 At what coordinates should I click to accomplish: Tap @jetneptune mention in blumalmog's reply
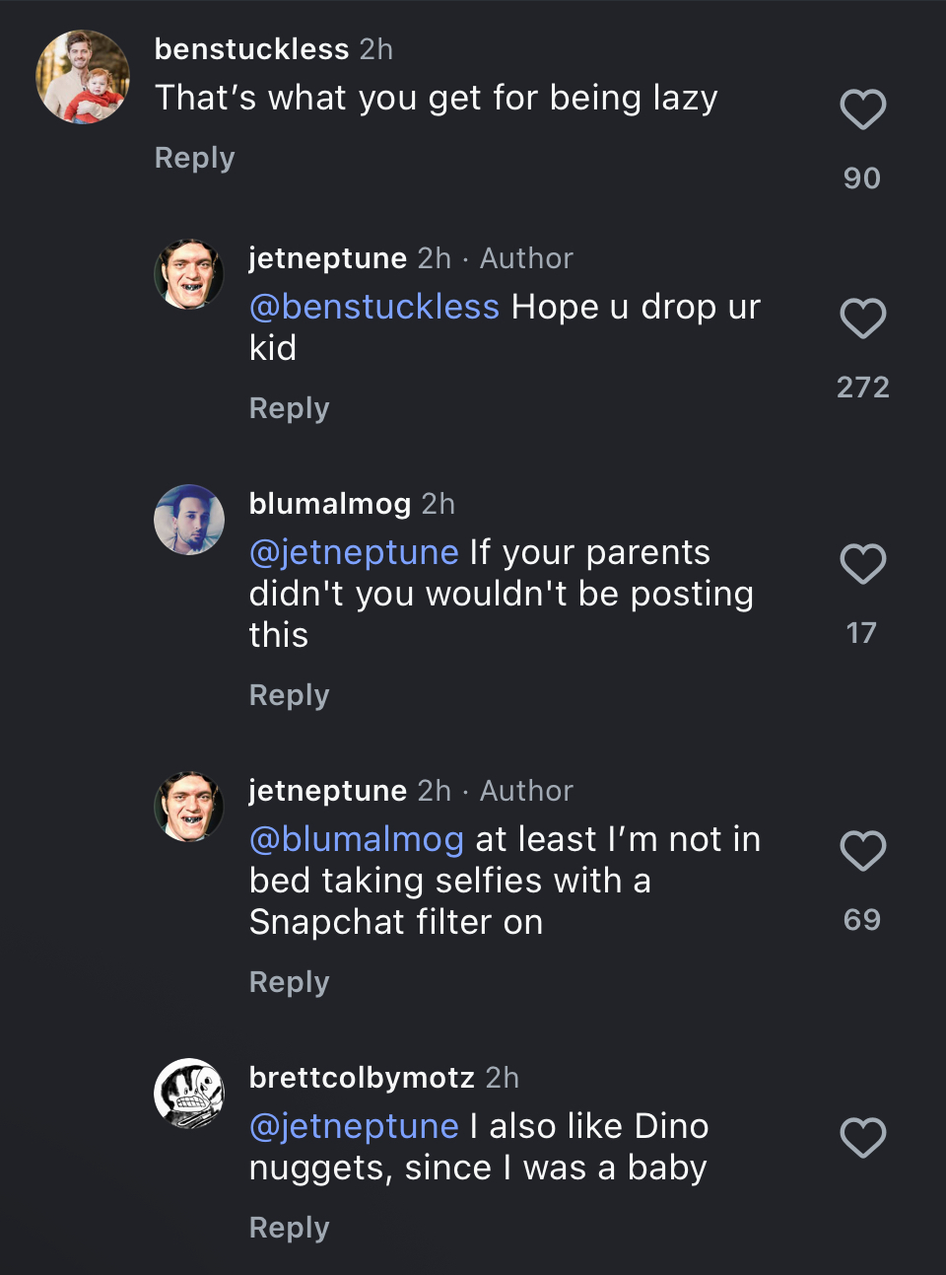point(354,552)
